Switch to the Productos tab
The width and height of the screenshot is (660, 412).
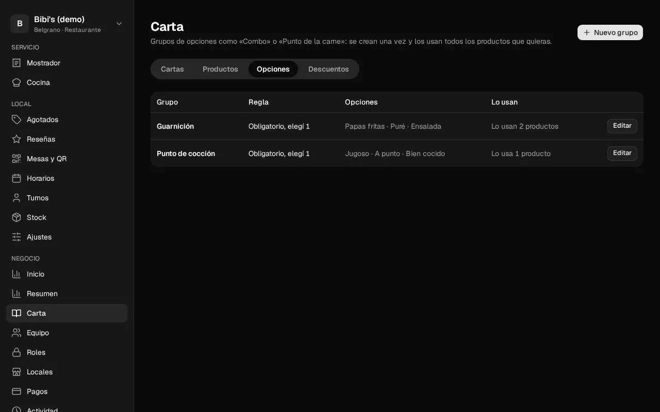pos(220,69)
